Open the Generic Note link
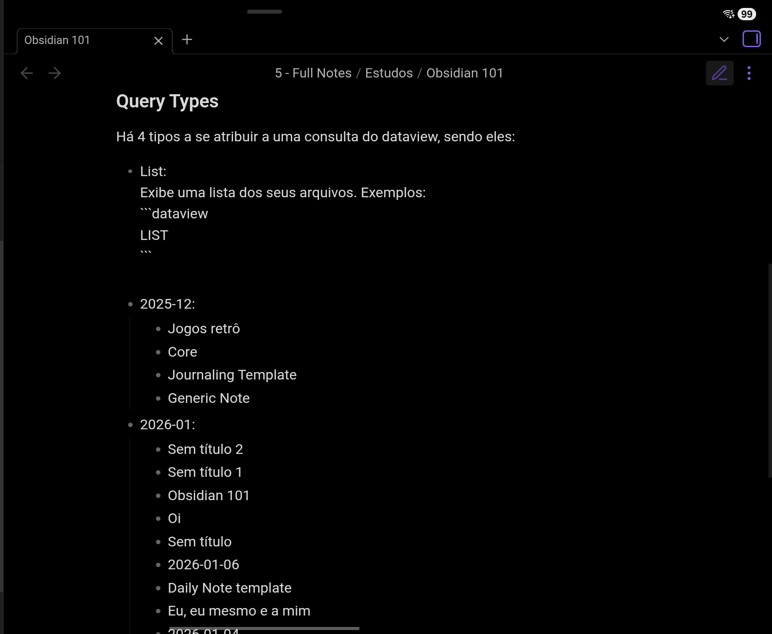Viewport: 772px width, 634px height. pyautogui.click(x=208, y=398)
